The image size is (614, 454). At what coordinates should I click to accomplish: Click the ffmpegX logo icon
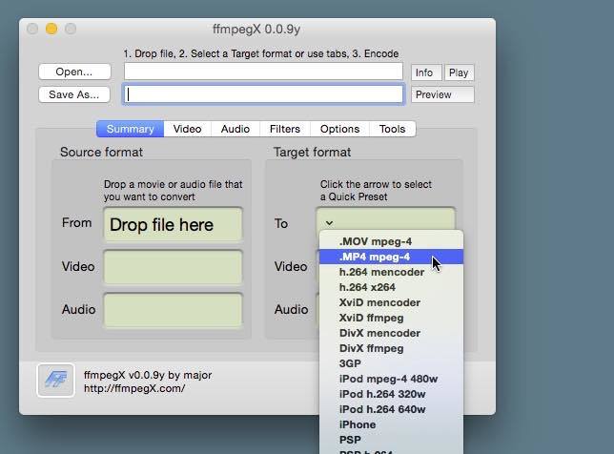tap(55, 380)
